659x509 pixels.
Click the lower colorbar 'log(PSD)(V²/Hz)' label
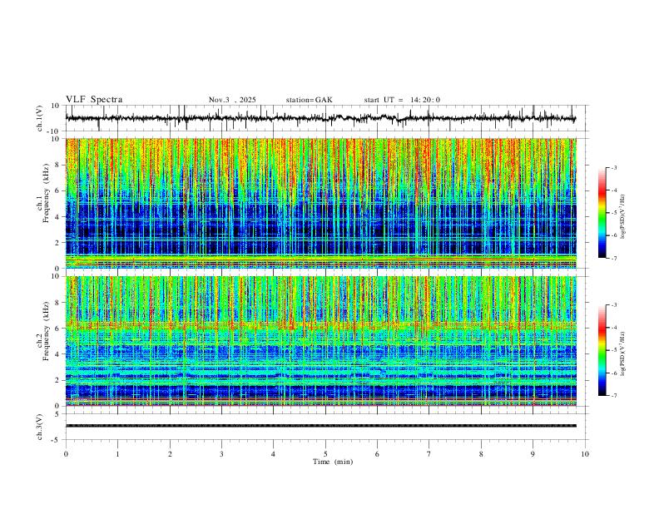(623, 353)
